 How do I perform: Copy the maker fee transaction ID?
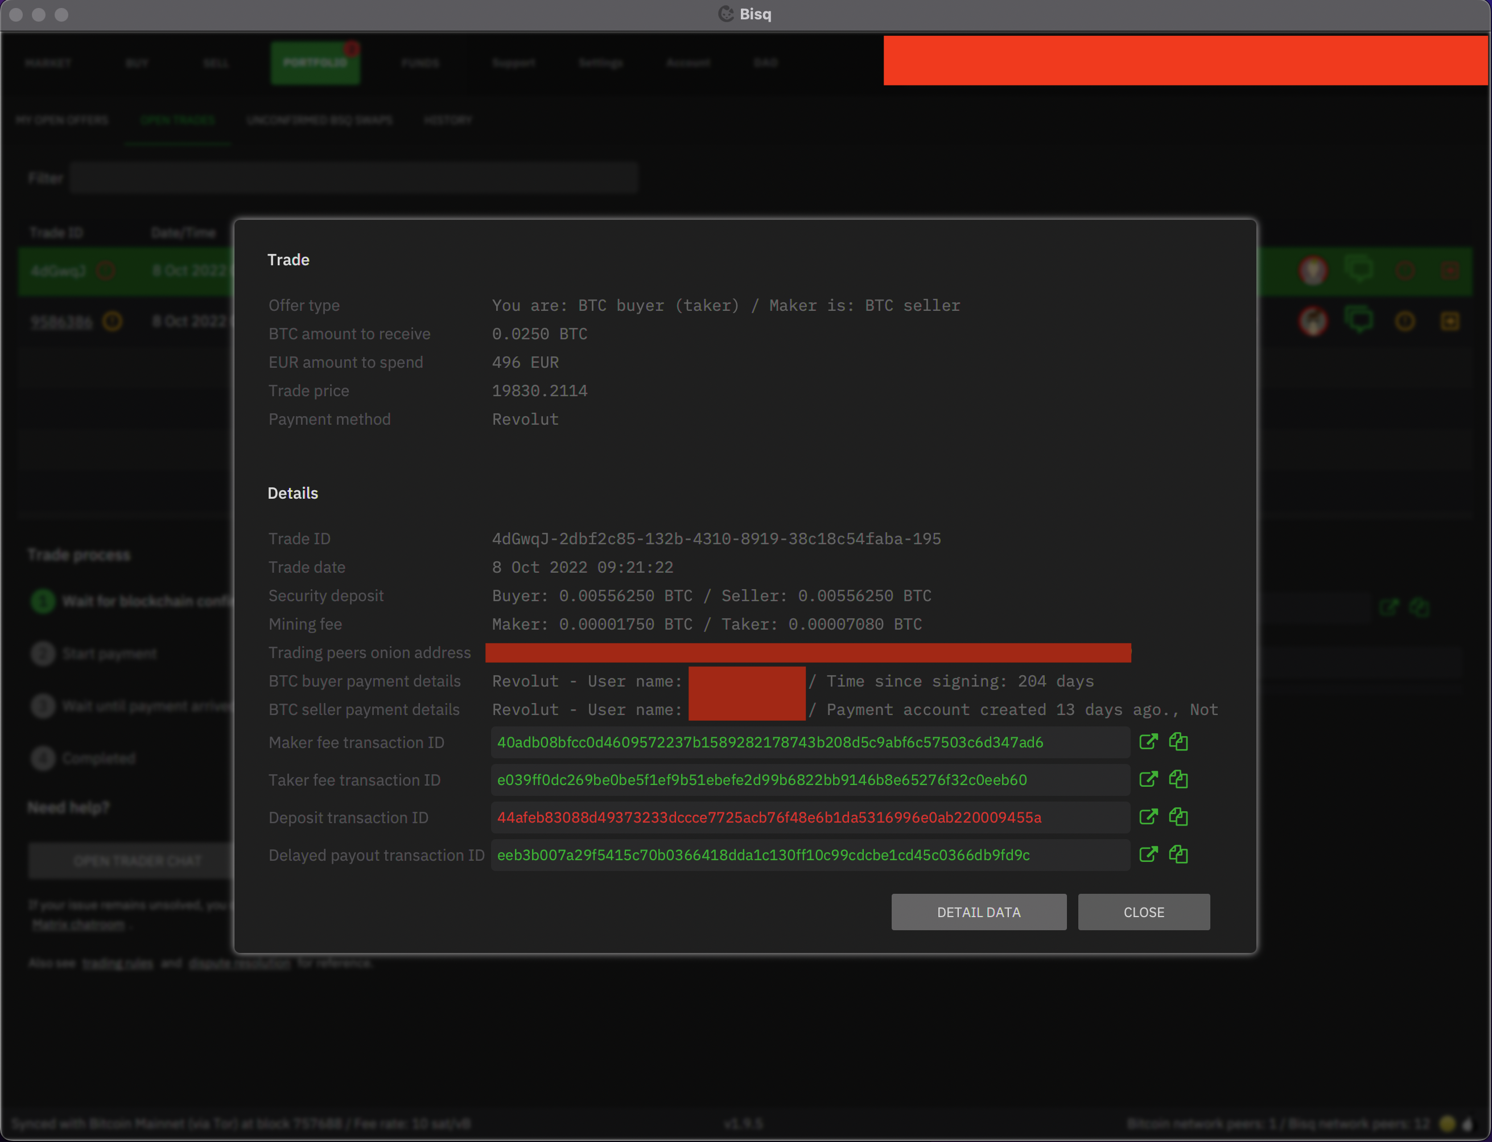tap(1179, 742)
